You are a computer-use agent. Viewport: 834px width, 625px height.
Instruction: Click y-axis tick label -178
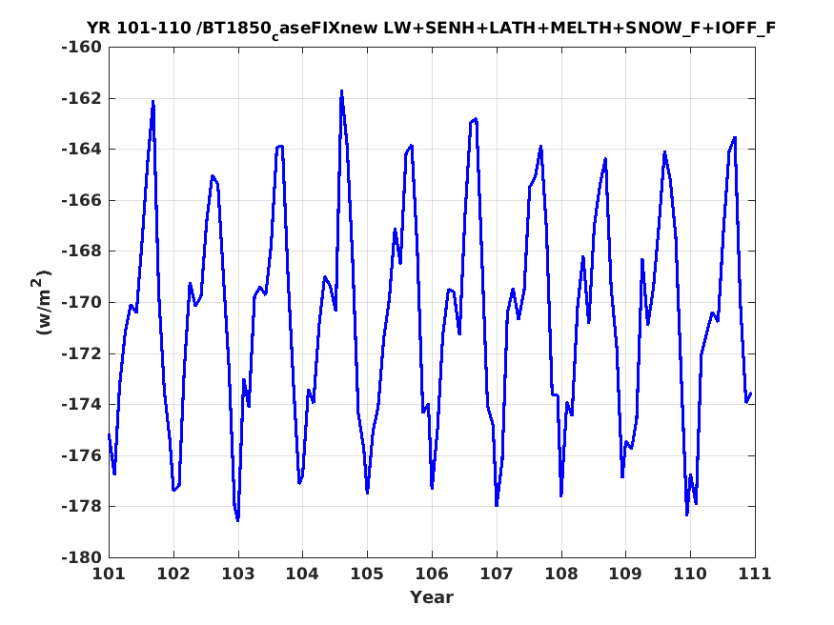[81, 507]
